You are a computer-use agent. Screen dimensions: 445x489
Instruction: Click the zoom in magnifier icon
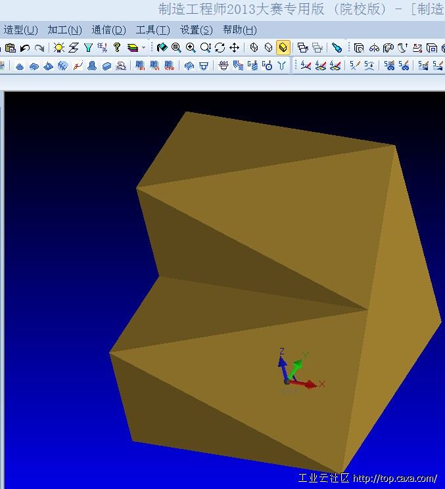coord(191,48)
